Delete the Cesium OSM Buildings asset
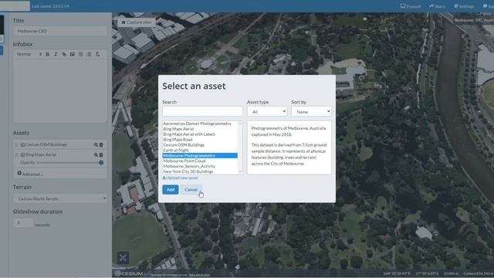 click(x=101, y=145)
